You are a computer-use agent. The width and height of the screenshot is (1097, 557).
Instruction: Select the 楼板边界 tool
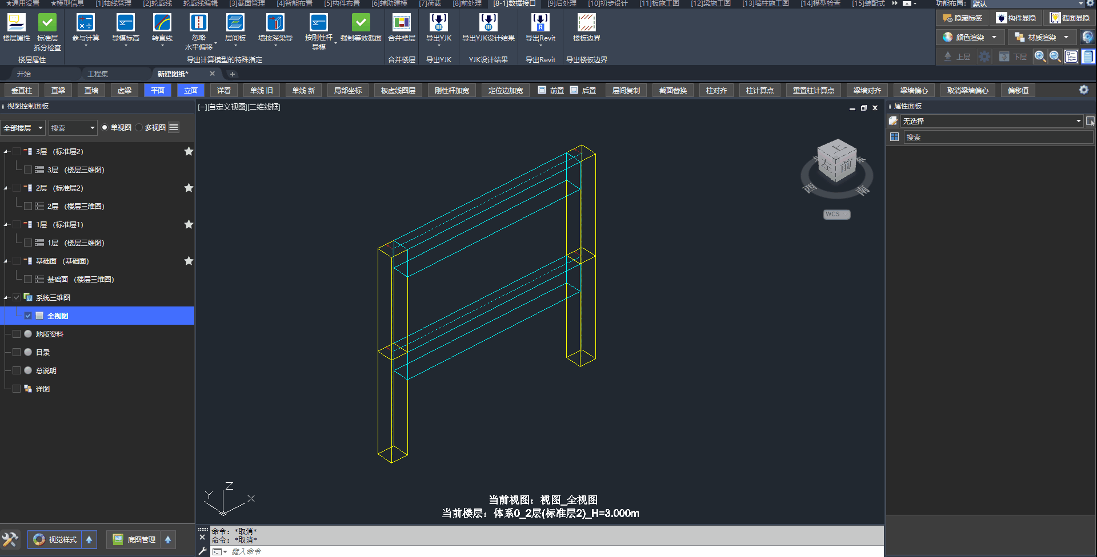[586, 23]
